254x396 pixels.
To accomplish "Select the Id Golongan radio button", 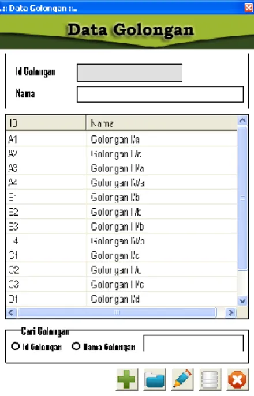I will pos(15,346).
